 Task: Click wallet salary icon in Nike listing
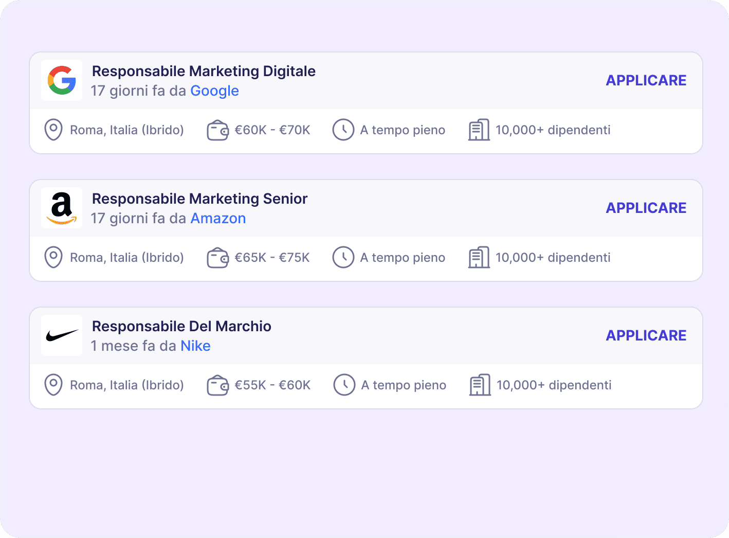coord(217,385)
